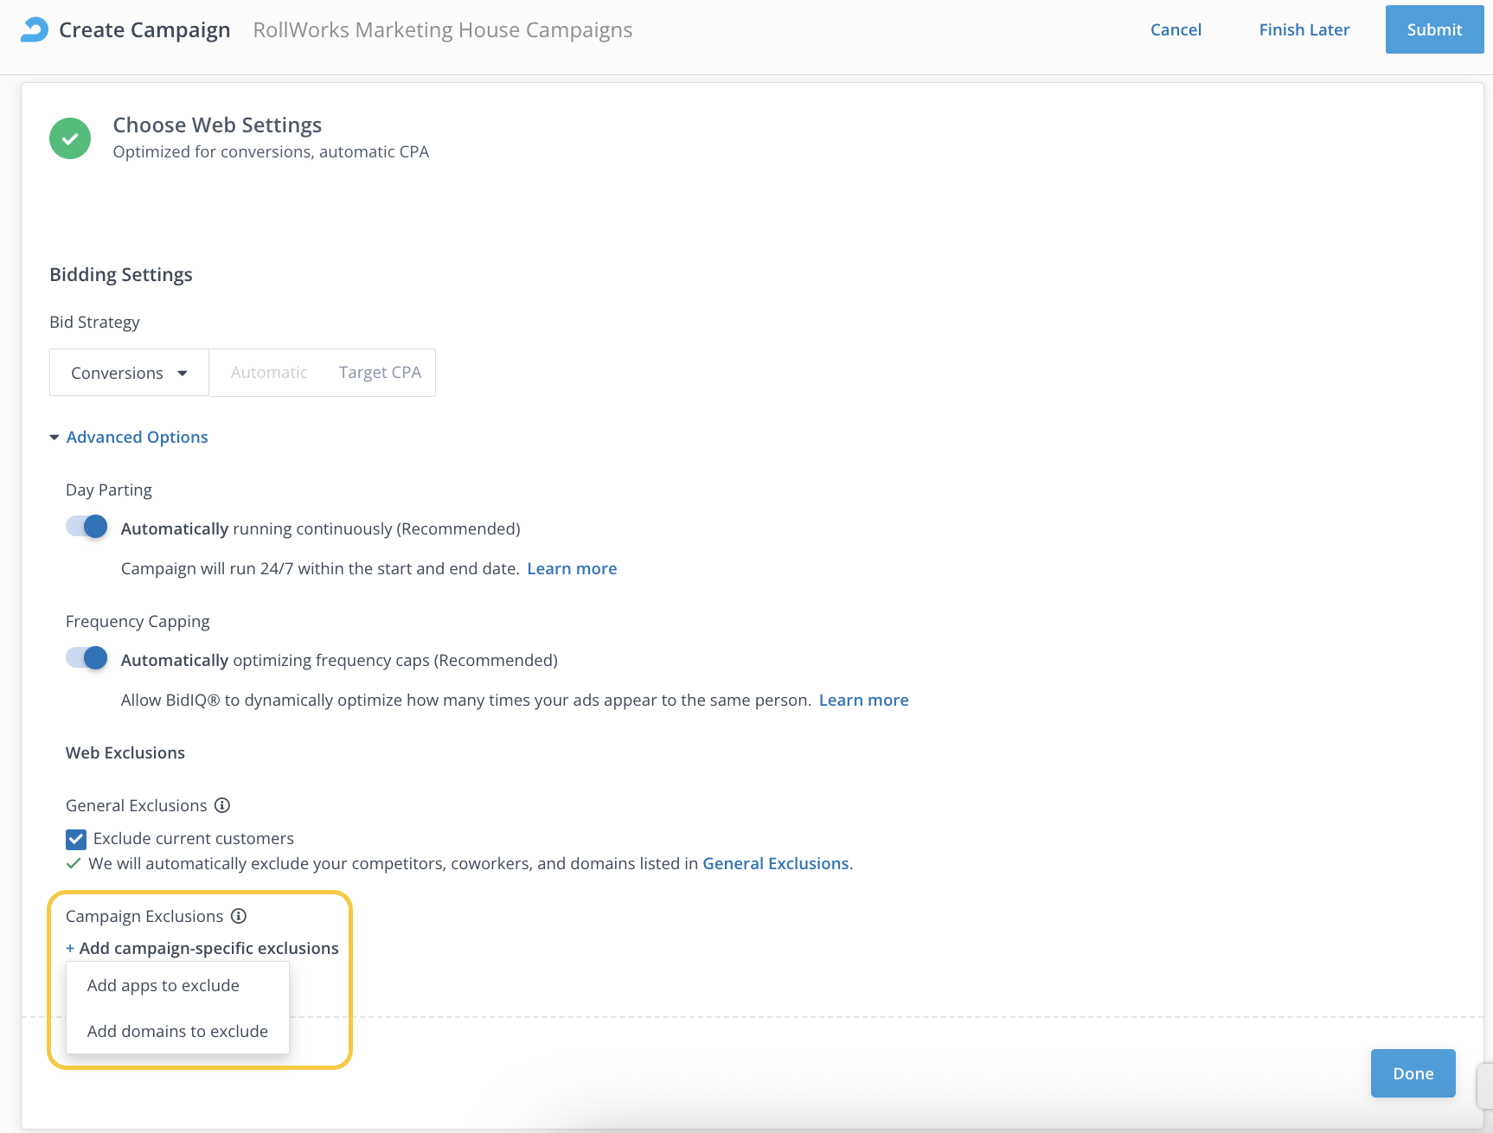Select Add apps to exclude
The height and width of the screenshot is (1133, 1493).
click(x=163, y=985)
